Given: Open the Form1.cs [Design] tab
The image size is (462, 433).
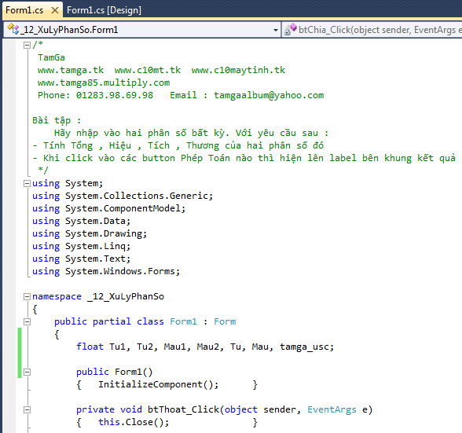Looking at the screenshot, I should [104, 10].
